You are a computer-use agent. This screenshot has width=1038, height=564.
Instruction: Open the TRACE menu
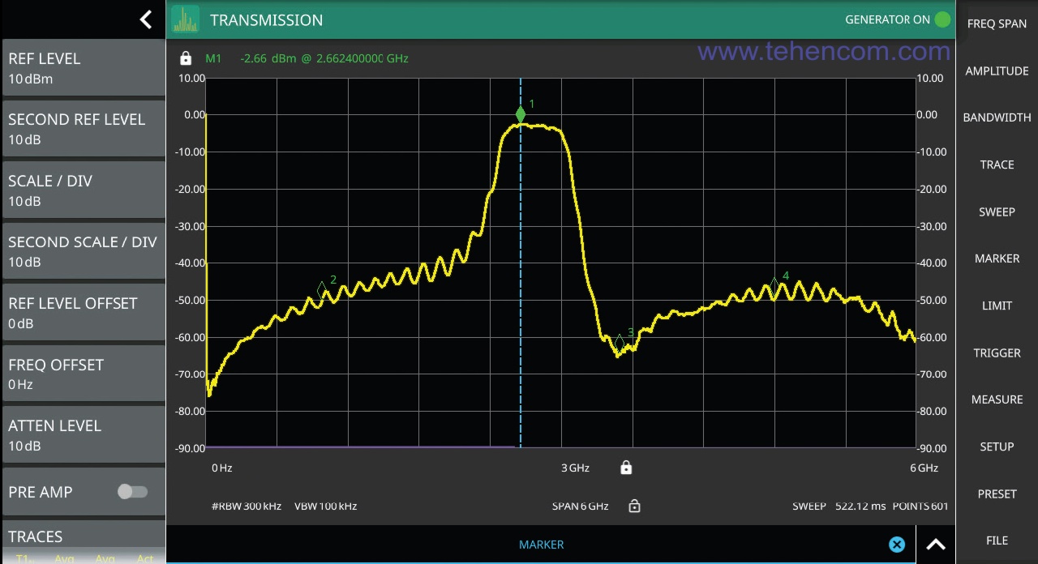pyautogui.click(x=997, y=164)
